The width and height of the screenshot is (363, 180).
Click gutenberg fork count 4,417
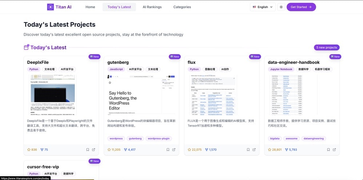129,150
